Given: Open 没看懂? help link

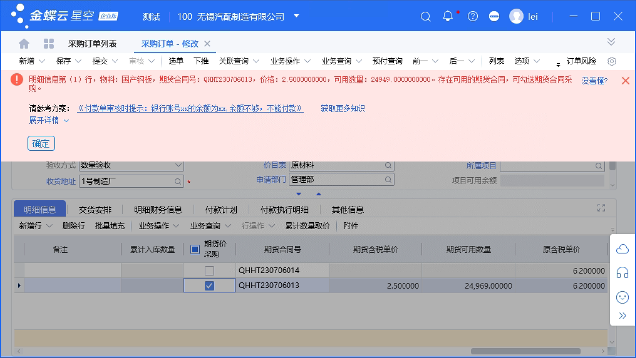Looking at the screenshot, I should [595, 81].
